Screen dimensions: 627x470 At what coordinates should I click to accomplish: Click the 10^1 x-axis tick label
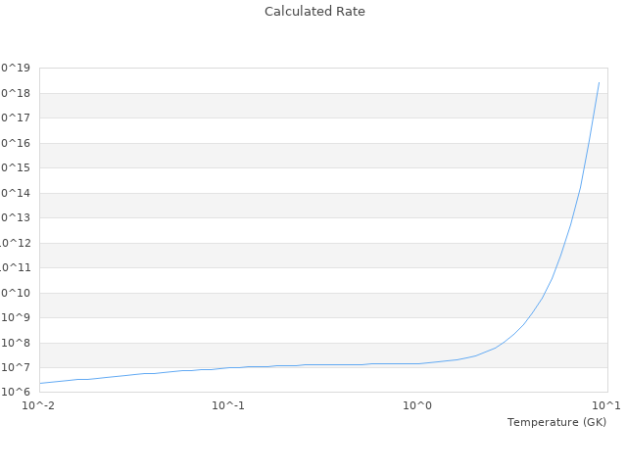[x=607, y=405]
